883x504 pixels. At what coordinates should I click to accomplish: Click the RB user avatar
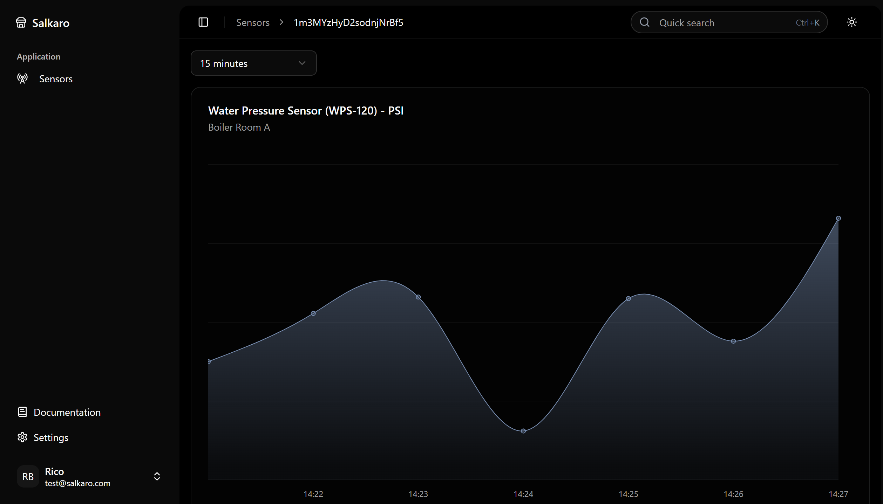click(28, 476)
